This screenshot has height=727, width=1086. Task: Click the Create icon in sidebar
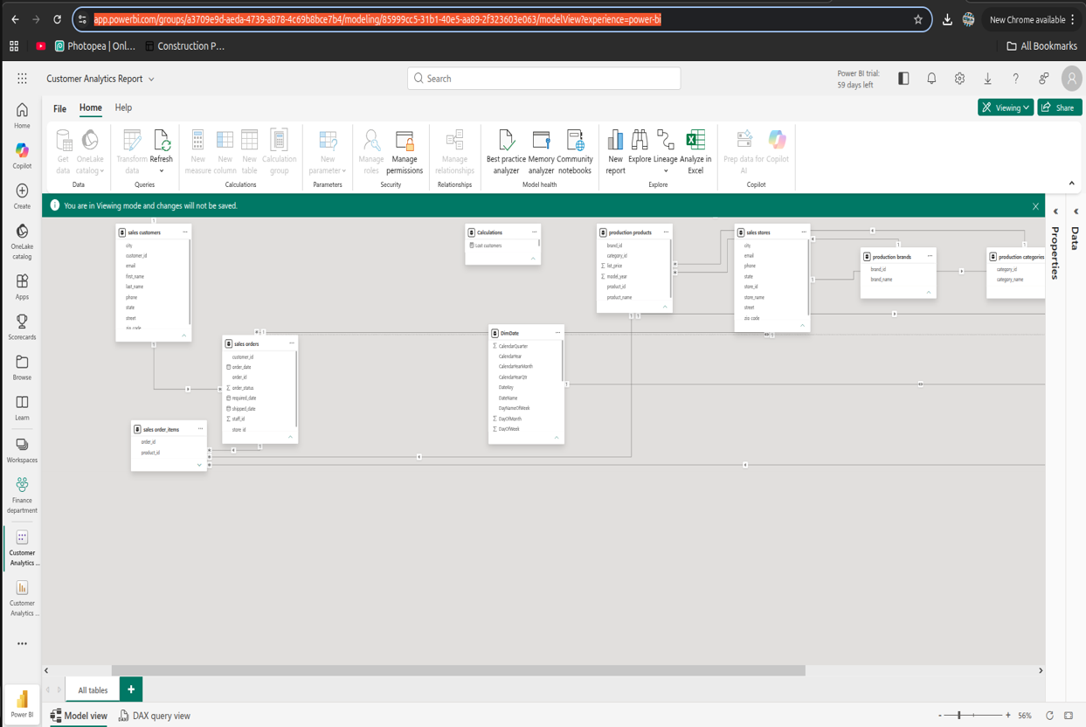[22, 197]
